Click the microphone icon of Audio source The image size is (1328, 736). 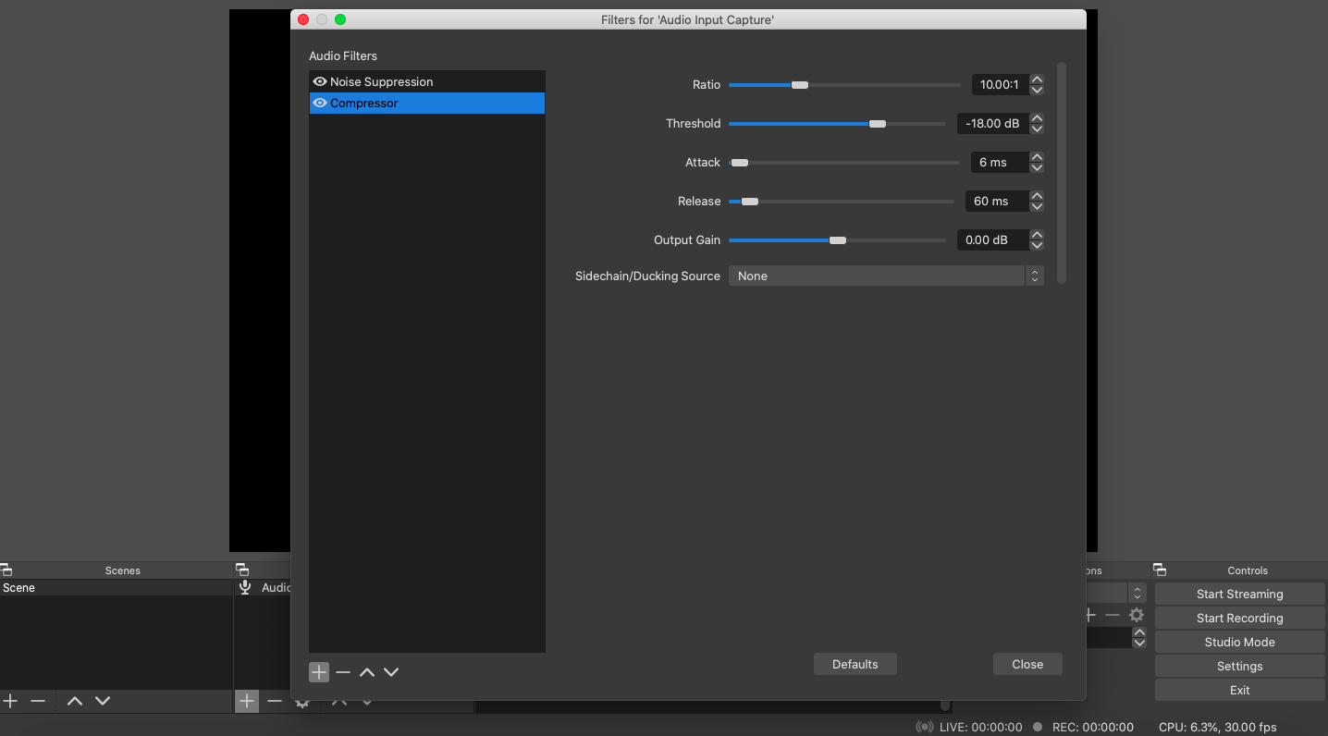tap(245, 587)
